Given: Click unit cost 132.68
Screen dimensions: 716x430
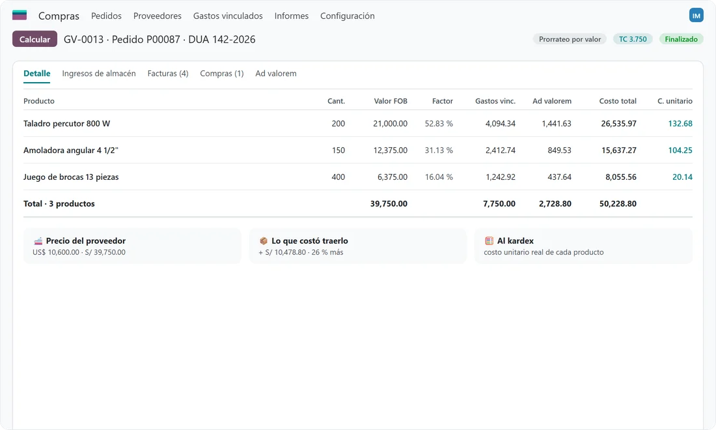Looking at the screenshot, I should click(x=680, y=123).
